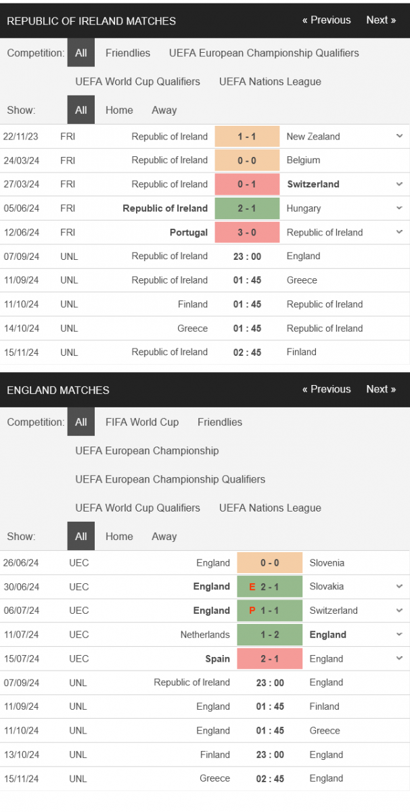Viewport: 410px width, 812px height.
Task: Show Republic of Ireland Home matches only
Action: [x=119, y=110]
